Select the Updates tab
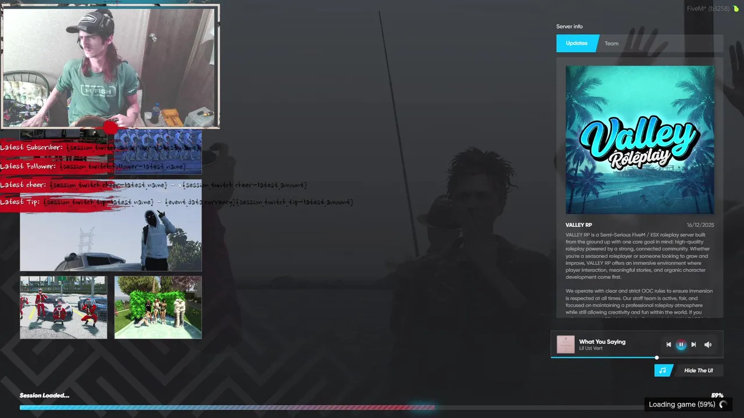This screenshot has width=744, height=418. tap(577, 44)
